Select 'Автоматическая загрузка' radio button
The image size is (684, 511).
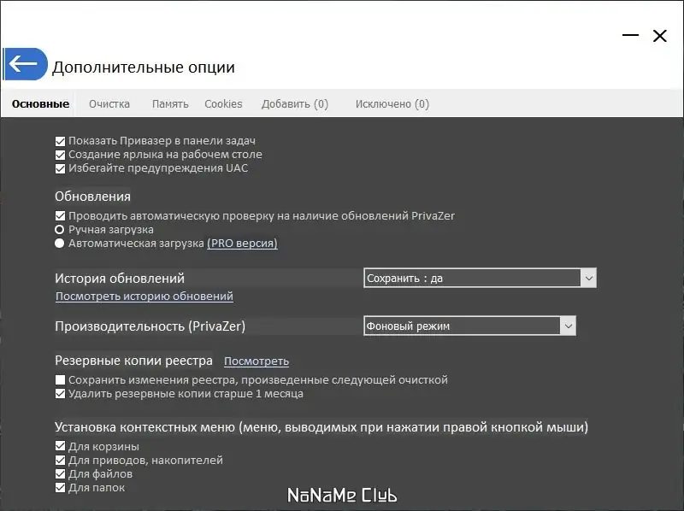(x=60, y=244)
